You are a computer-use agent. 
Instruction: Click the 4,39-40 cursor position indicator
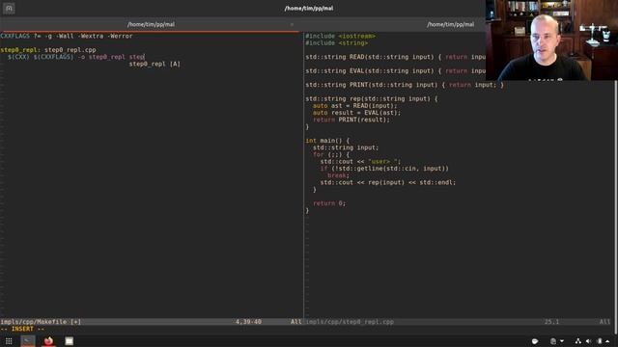tap(248, 322)
